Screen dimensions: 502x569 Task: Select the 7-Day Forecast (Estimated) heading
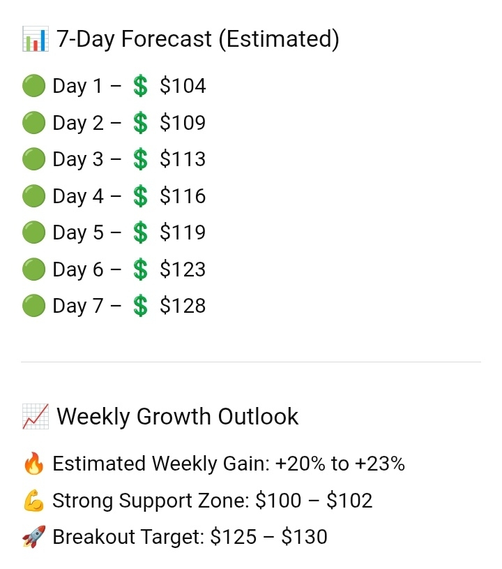pos(198,39)
